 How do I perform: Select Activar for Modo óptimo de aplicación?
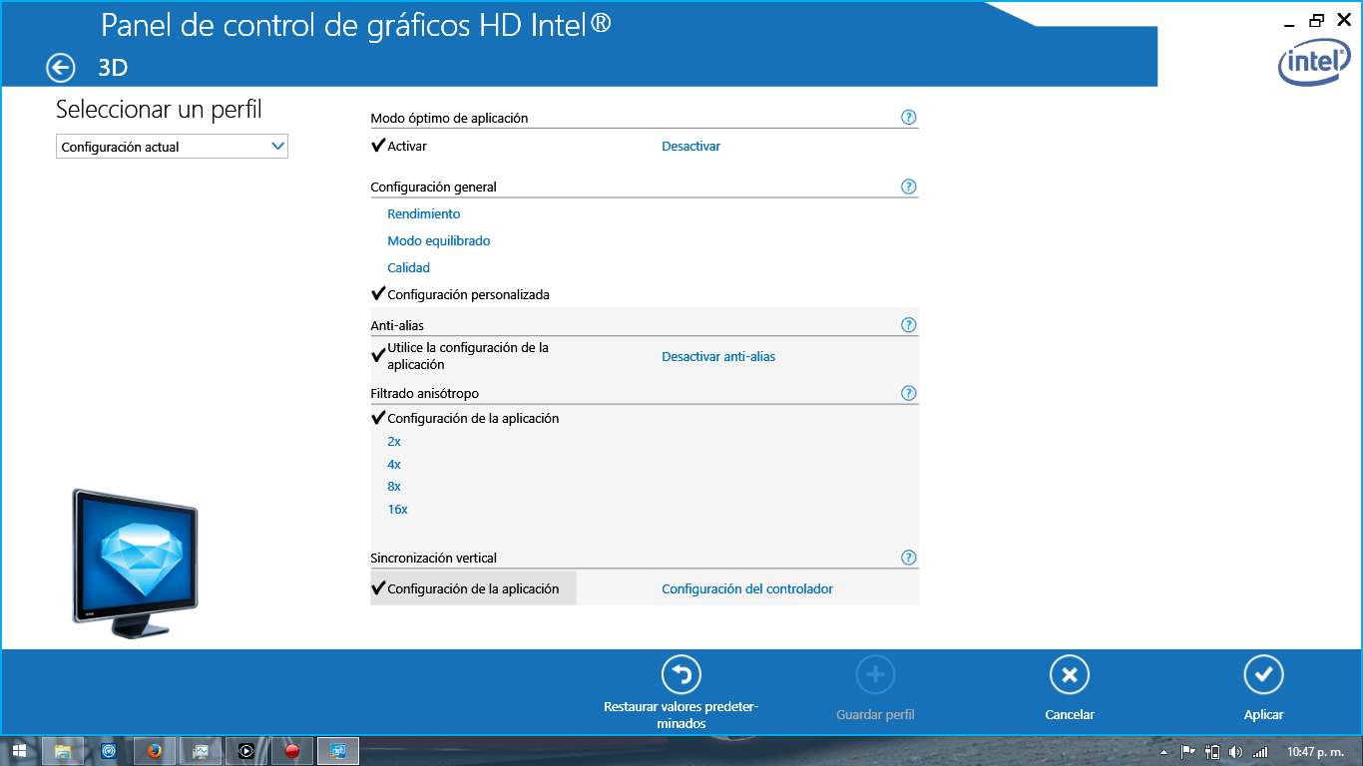point(407,147)
